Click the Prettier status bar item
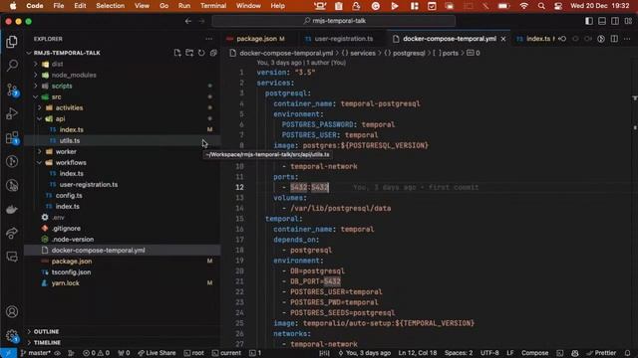 [602, 353]
